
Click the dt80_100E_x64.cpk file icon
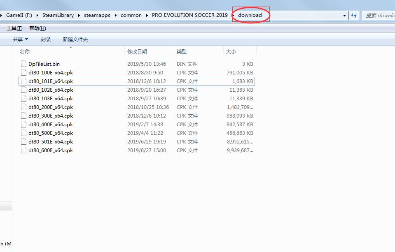point(23,73)
